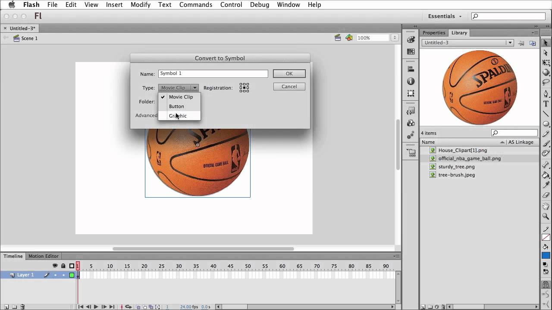Open the Library panel options menu
552x310 pixels.
[535, 33]
